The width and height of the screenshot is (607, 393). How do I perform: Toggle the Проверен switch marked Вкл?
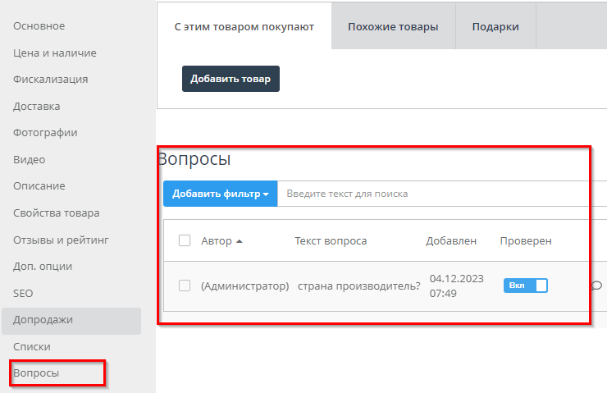click(x=525, y=286)
